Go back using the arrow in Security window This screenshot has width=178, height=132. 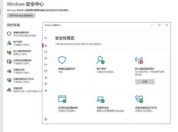46,31
